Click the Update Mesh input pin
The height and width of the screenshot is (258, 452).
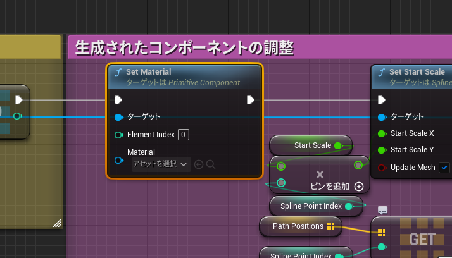point(382,168)
